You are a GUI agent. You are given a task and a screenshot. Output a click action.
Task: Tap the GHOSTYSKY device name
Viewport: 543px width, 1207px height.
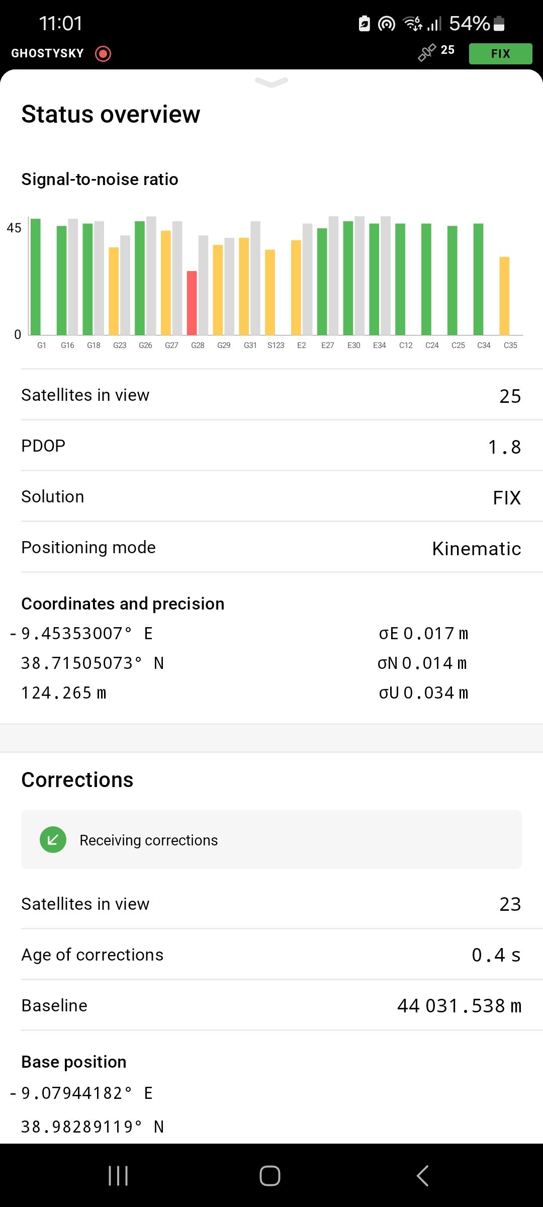48,53
